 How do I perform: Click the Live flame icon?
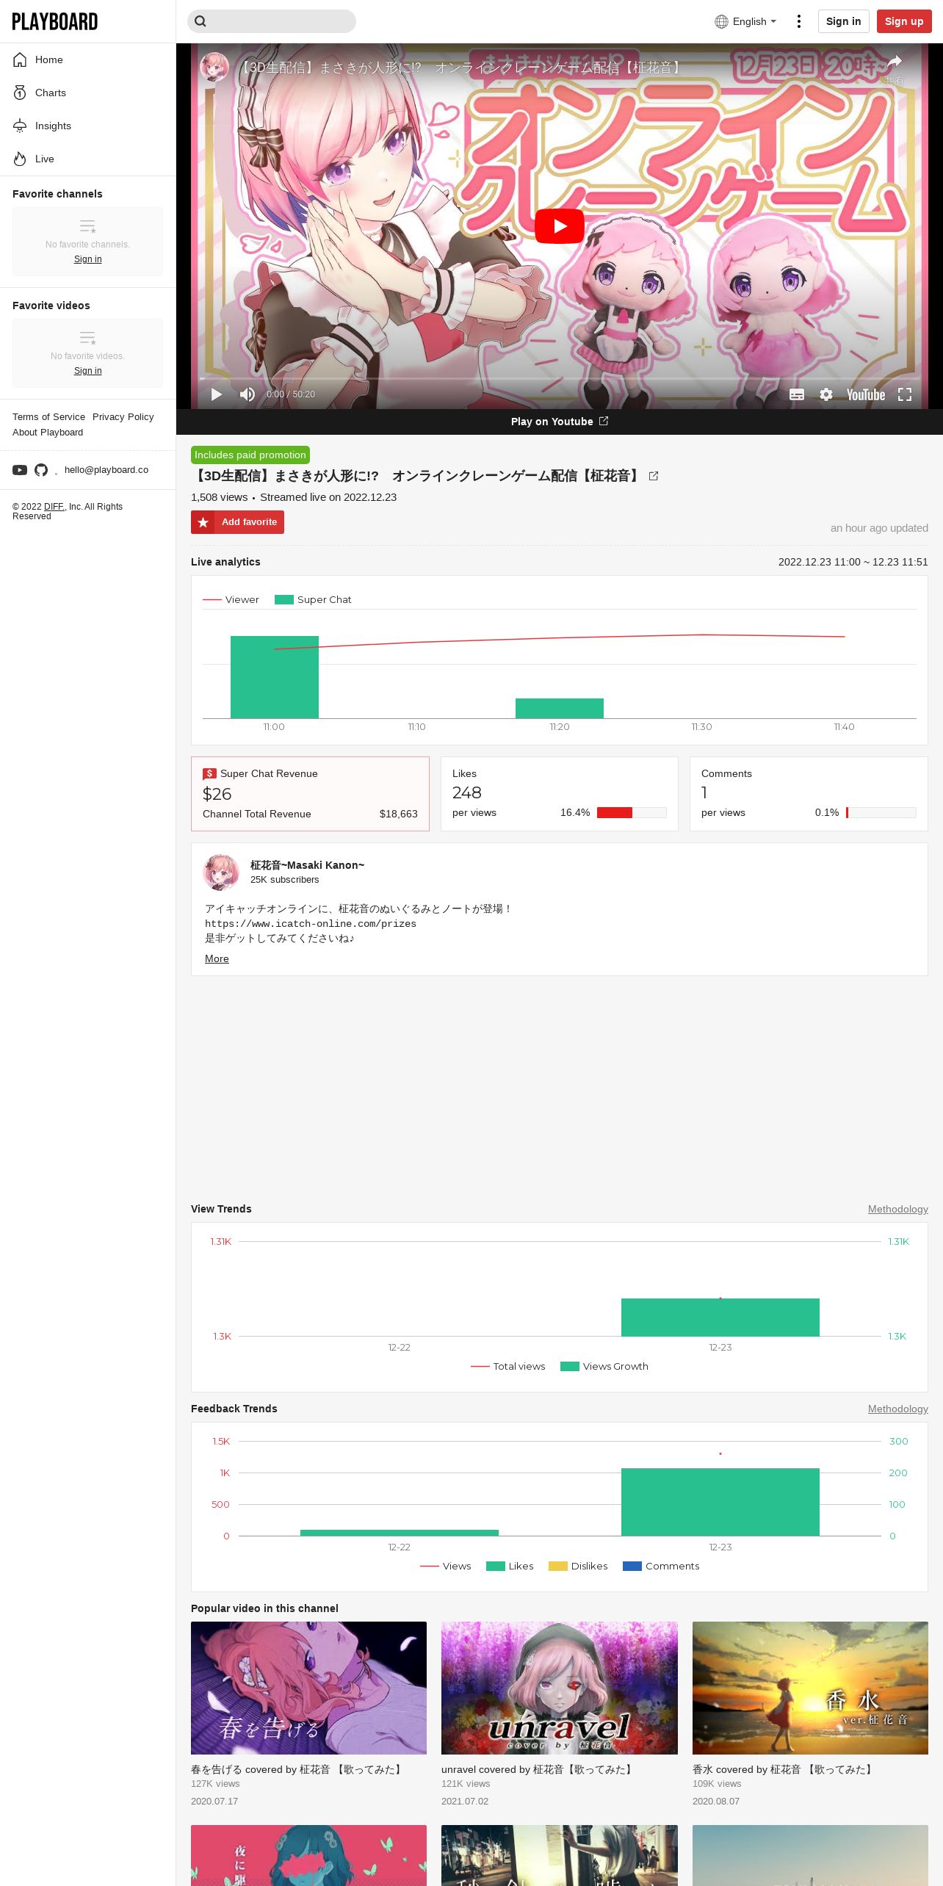pyautogui.click(x=20, y=159)
